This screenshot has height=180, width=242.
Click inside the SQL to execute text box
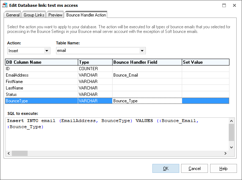[117, 134]
